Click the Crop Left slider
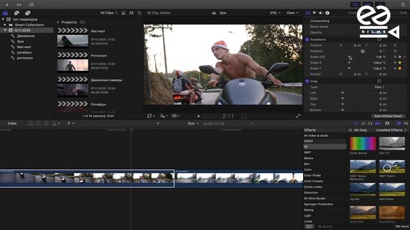 [x=343, y=93]
